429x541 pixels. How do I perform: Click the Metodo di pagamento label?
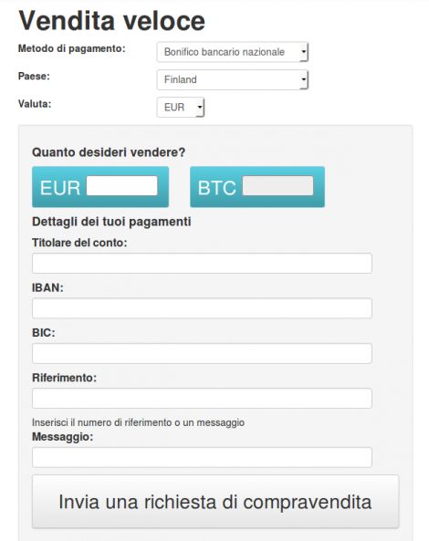72,48
